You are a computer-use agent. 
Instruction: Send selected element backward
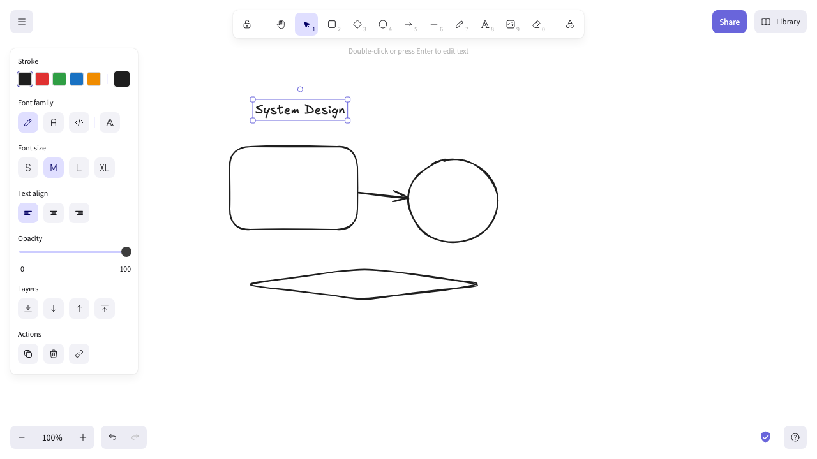[54, 309]
